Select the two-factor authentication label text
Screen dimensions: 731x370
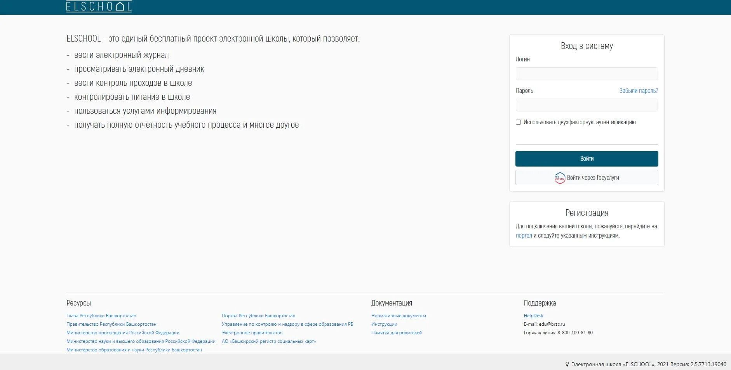pos(580,122)
